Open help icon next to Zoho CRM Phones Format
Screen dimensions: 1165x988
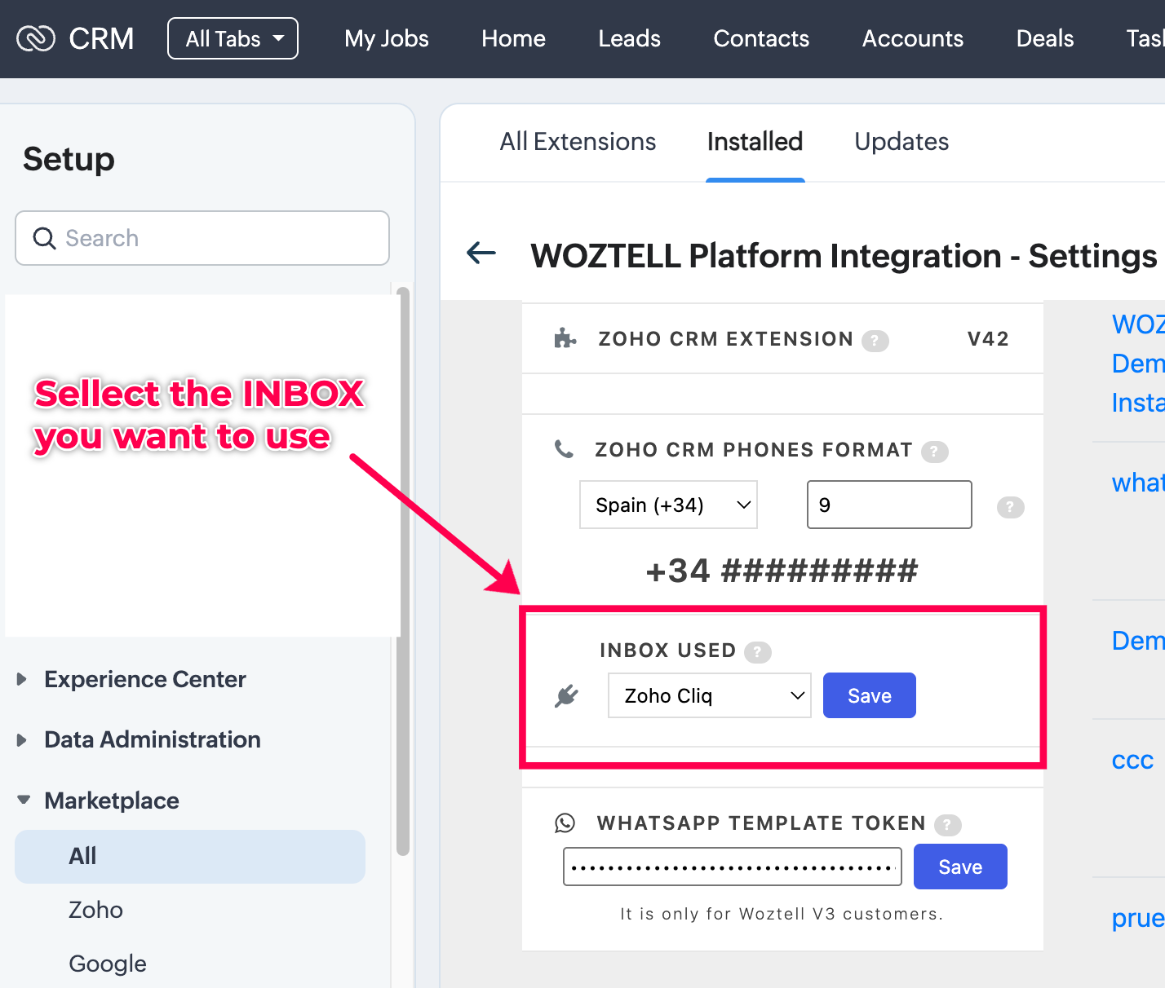click(935, 451)
